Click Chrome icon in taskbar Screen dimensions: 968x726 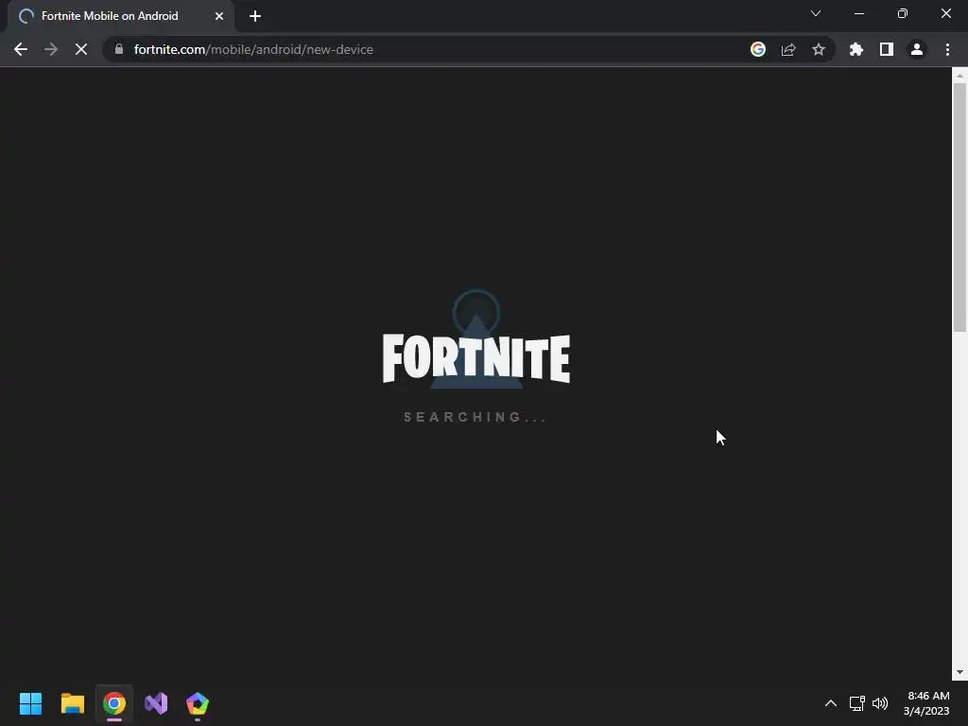pos(114,703)
